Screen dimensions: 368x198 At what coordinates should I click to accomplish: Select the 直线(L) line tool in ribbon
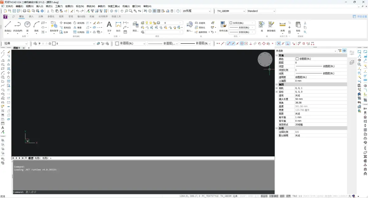pyautogui.click(x=8, y=26)
